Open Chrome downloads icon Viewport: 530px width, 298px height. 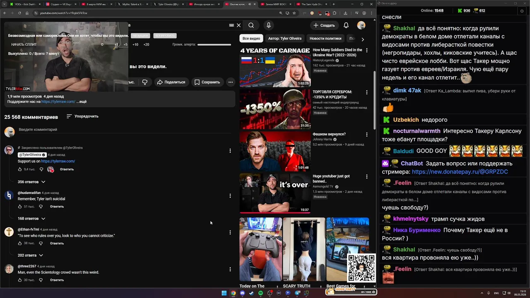pyautogui.click(x=345, y=13)
